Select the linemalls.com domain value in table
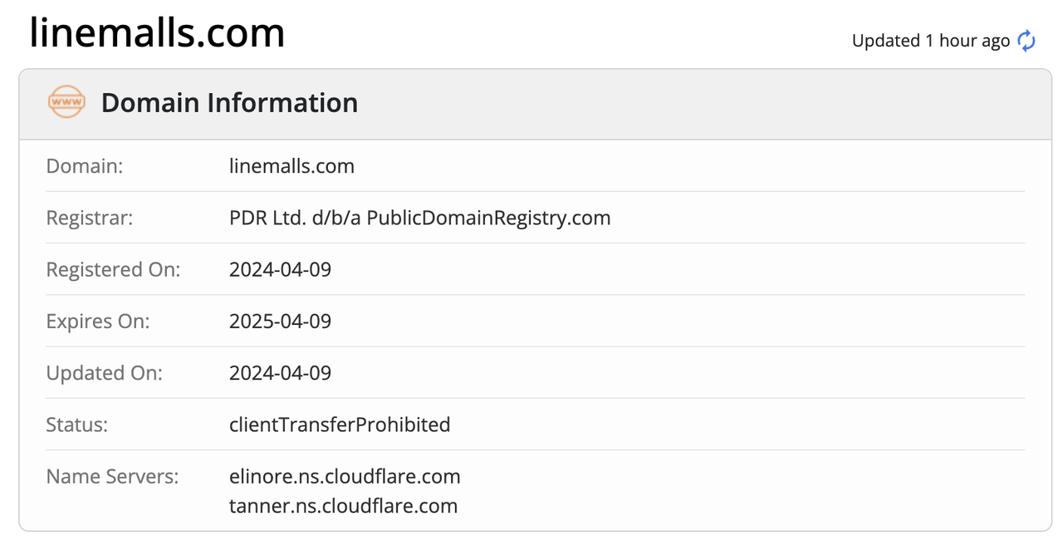 click(291, 166)
